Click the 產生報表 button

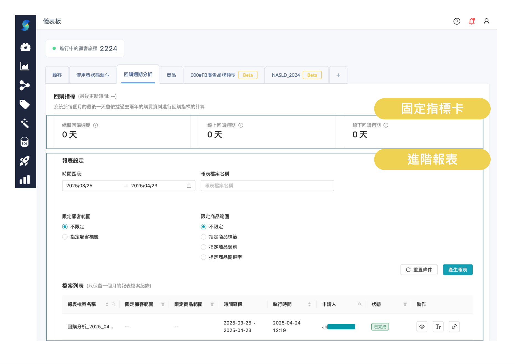coord(457,270)
